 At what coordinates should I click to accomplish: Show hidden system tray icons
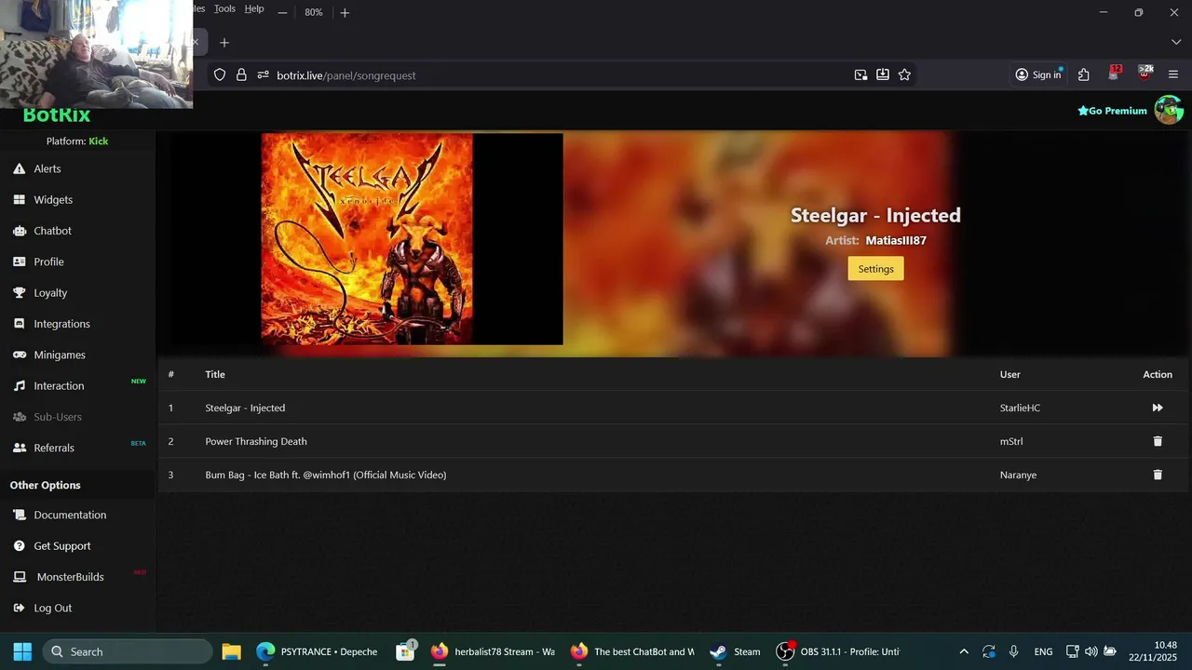pos(964,651)
